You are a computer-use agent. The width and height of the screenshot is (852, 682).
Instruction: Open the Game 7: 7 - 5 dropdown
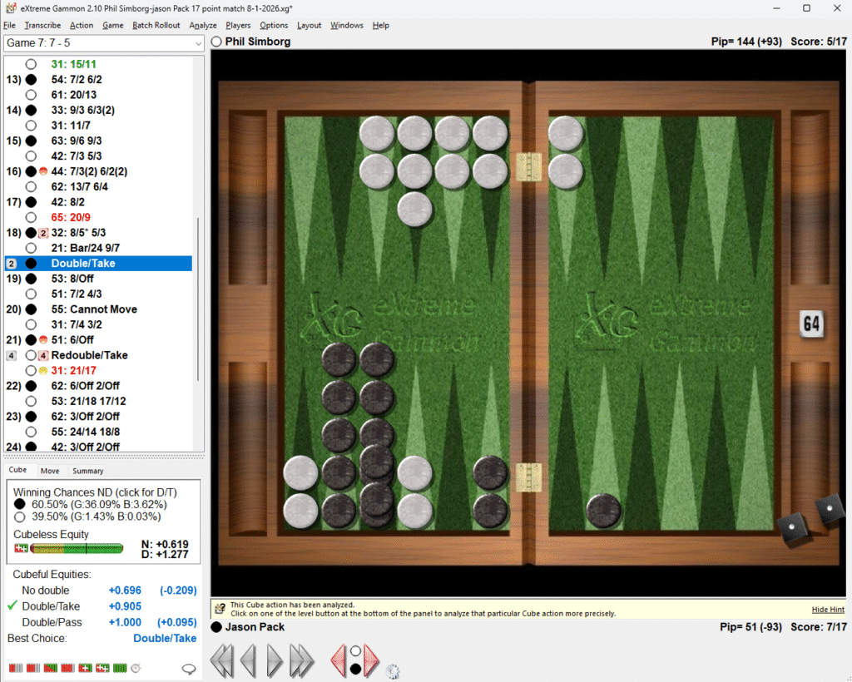click(103, 43)
